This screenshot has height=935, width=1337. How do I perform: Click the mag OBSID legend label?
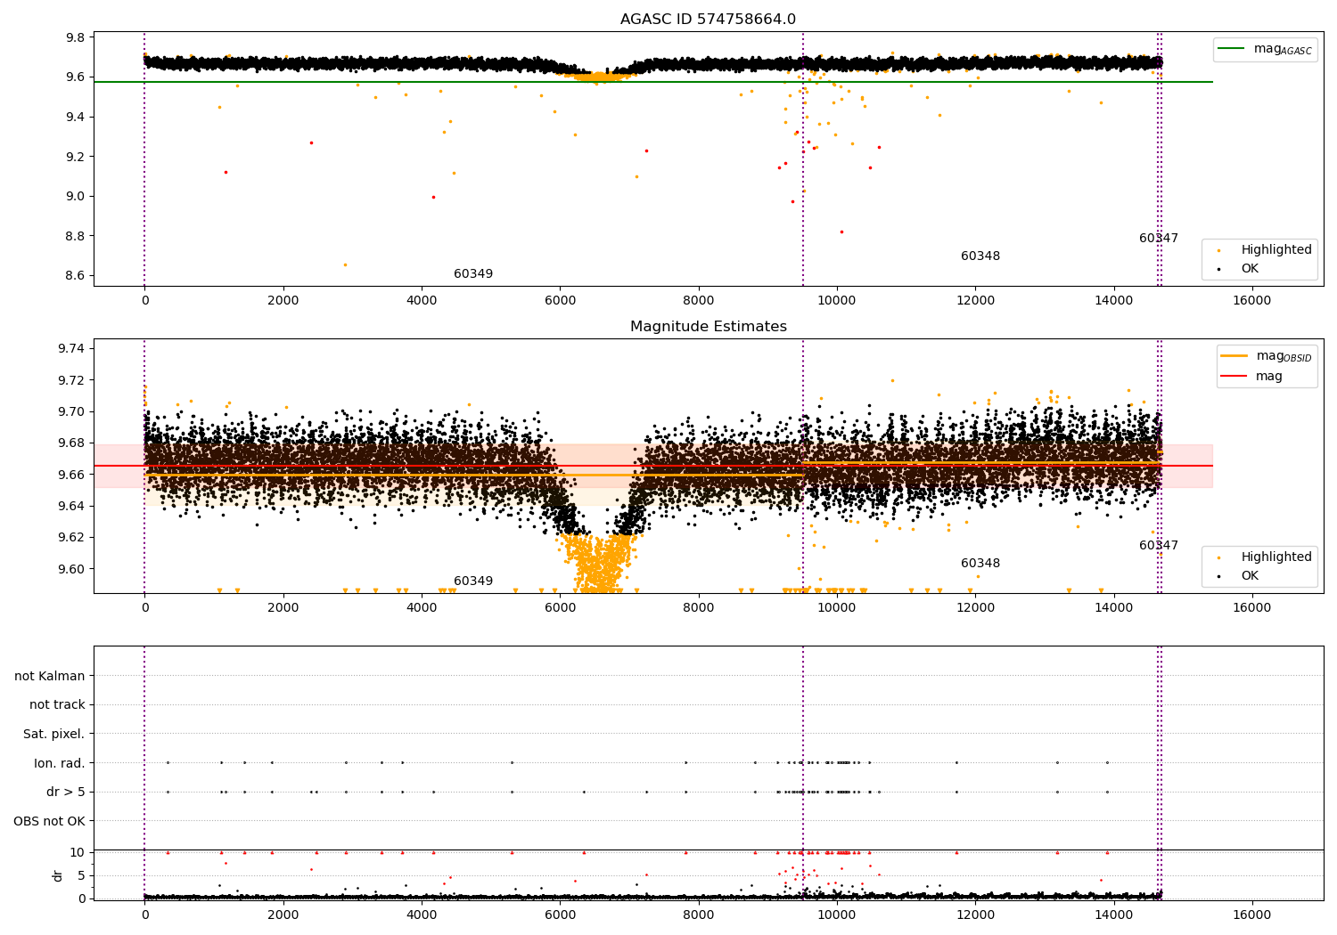coord(1284,356)
